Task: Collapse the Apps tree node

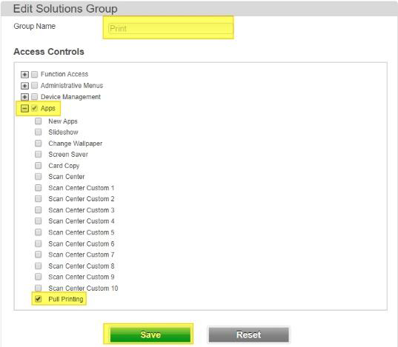Action: point(24,109)
